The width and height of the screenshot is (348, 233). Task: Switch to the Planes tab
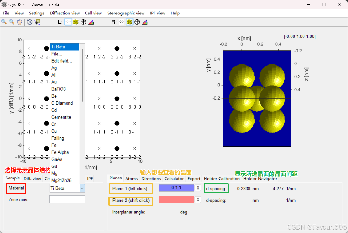[x=116, y=178]
